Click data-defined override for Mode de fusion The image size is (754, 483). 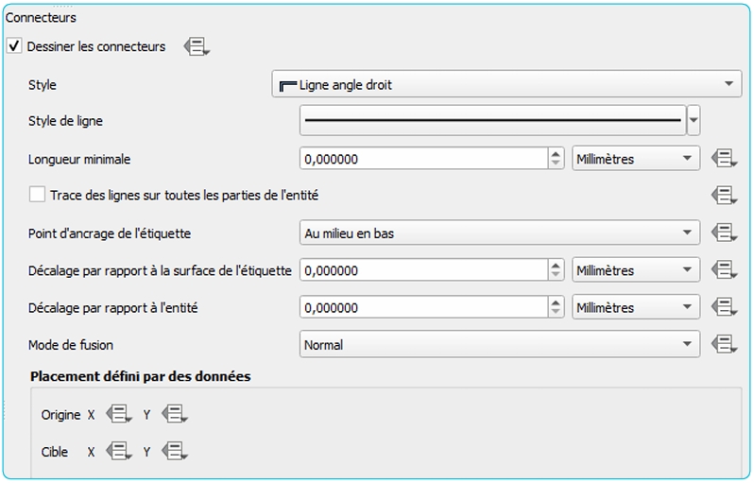724,345
